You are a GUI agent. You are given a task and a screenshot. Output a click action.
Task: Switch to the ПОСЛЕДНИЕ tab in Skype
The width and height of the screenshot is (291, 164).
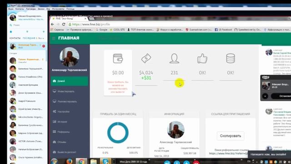click(29, 38)
